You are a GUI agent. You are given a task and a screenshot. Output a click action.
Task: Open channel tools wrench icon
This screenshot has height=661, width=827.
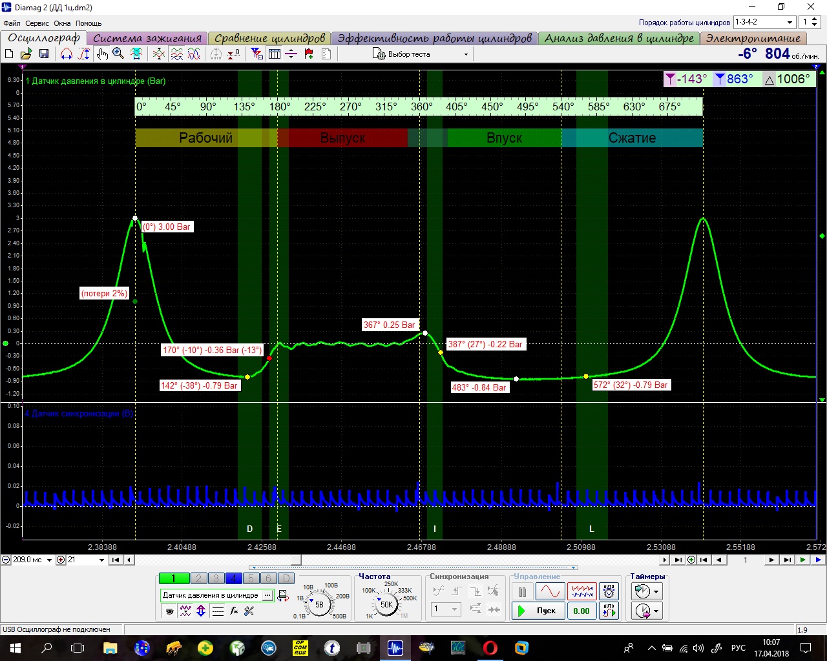[249, 611]
